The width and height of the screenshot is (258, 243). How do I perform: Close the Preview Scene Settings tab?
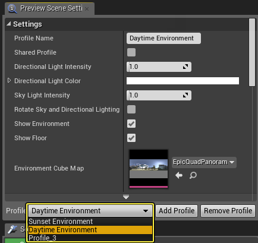click(x=87, y=9)
